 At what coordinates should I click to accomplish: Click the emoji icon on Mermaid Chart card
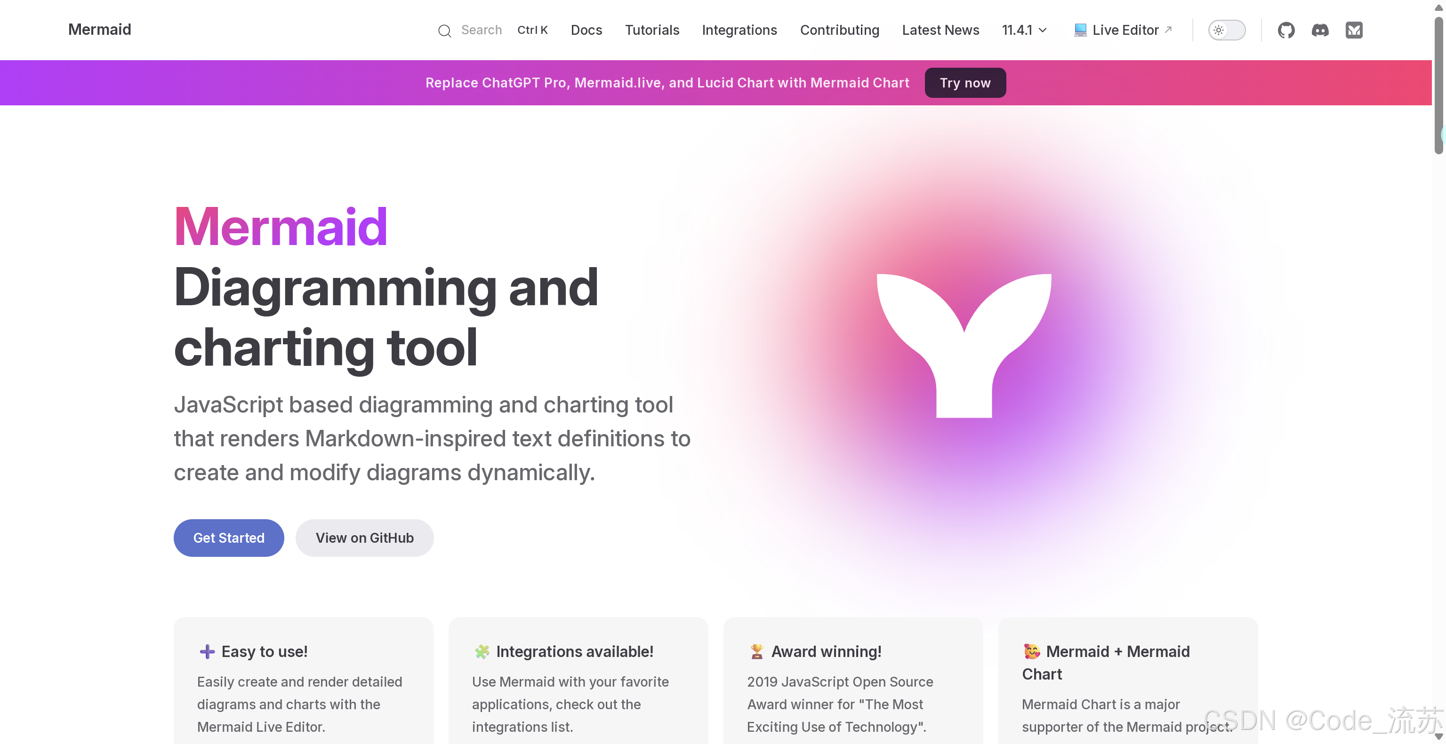point(1032,651)
